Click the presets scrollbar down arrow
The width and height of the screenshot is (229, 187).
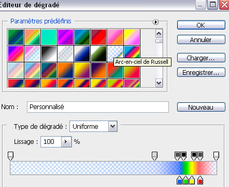tap(159, 83)
